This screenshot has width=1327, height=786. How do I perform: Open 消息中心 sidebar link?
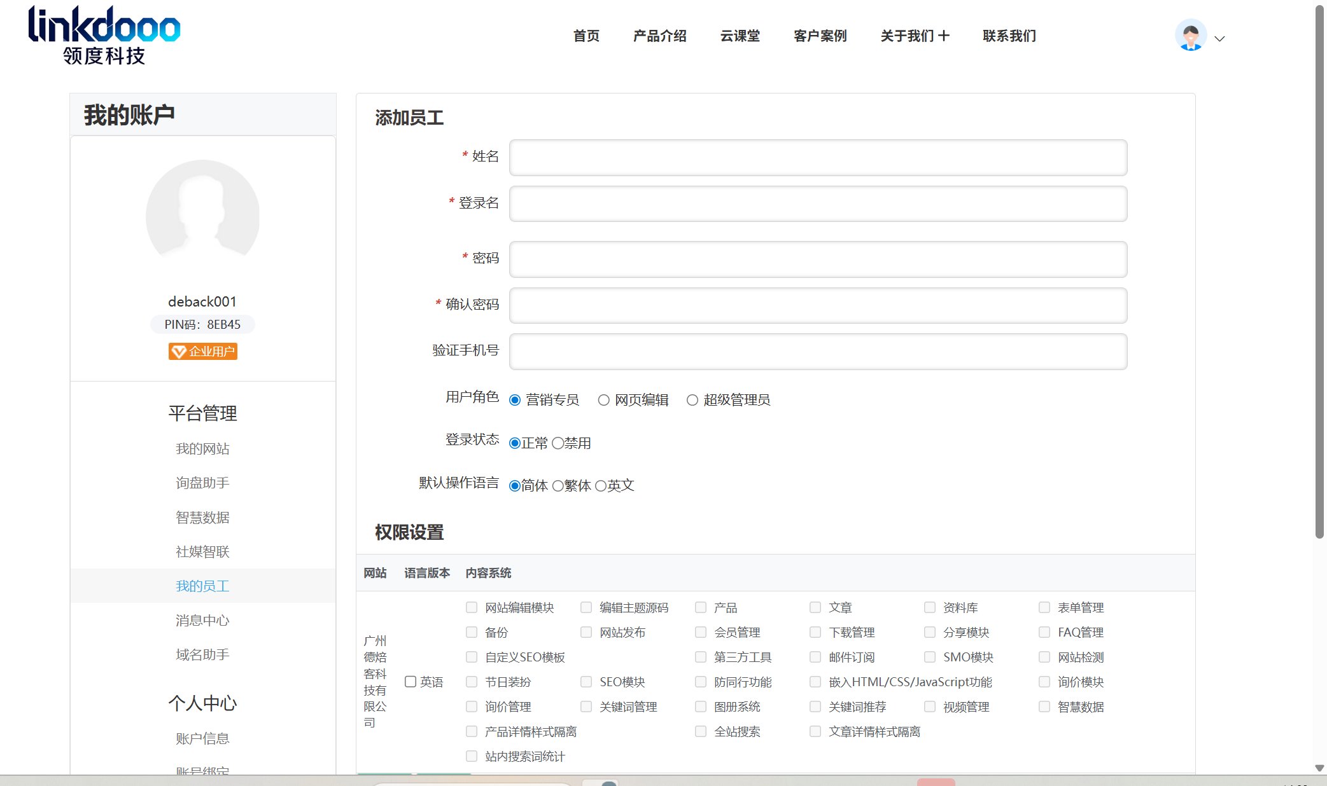click(202, 620)
